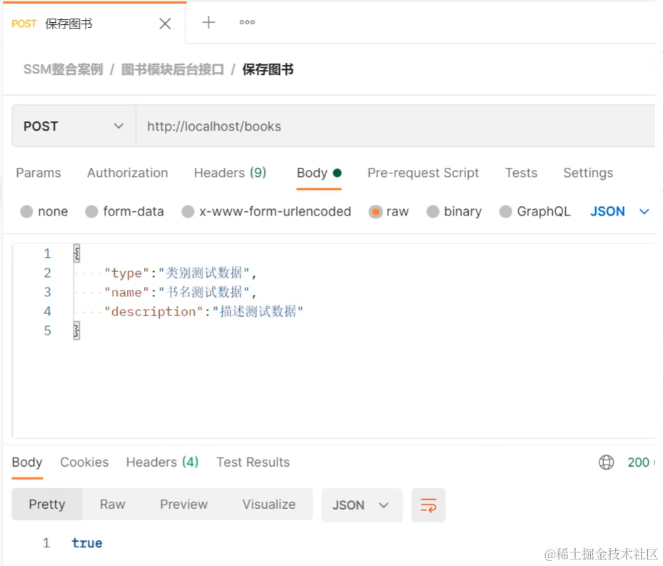
Task: Select the GraphQL body type radio
Action: 506,211
